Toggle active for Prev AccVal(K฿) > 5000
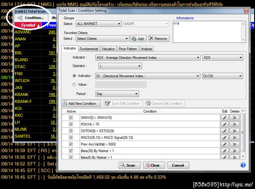The image size is (255, 189). (71, 144)
